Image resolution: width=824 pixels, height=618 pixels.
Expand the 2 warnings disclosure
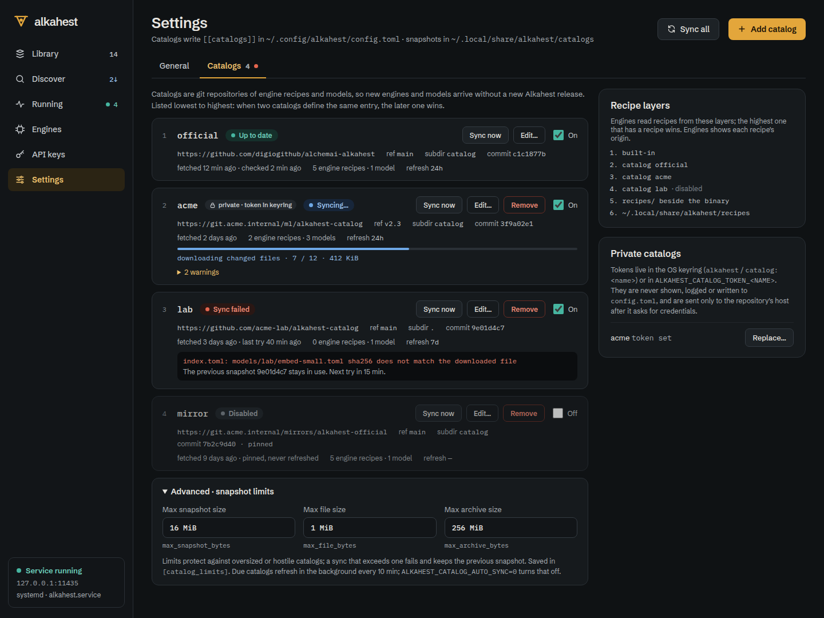tap(198, 272)
